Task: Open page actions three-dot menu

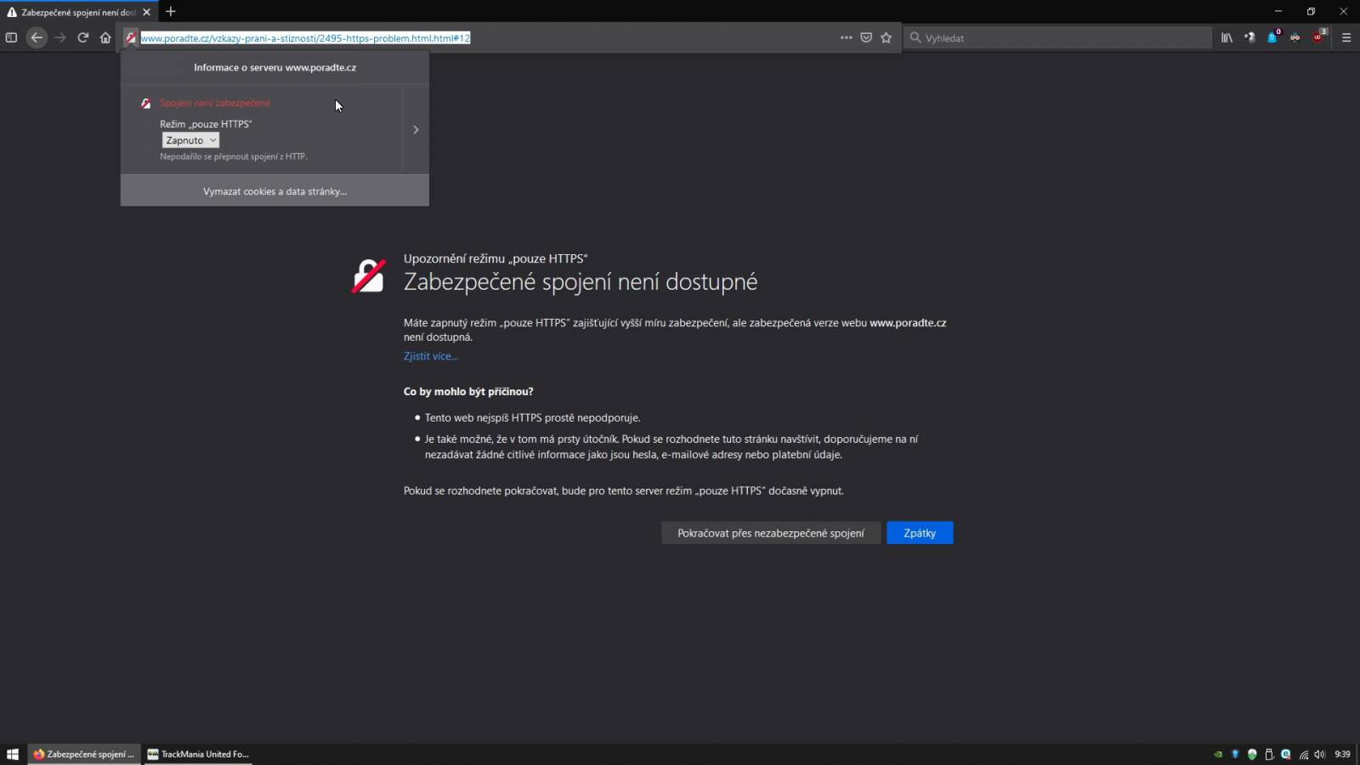Action: click(x=846, y=37)
